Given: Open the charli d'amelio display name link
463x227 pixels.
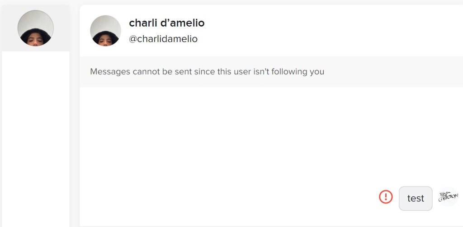Looking at the screenshot, I should click(x=167, y=23).
